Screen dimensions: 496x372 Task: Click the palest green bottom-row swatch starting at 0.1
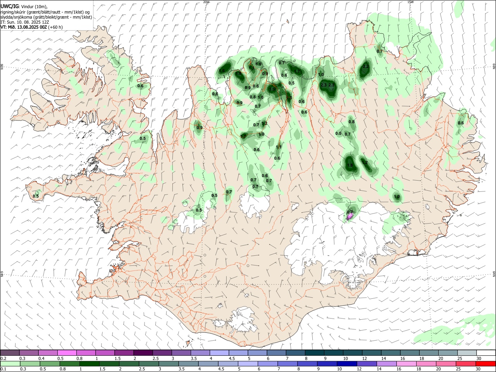[x=10, y=363]
